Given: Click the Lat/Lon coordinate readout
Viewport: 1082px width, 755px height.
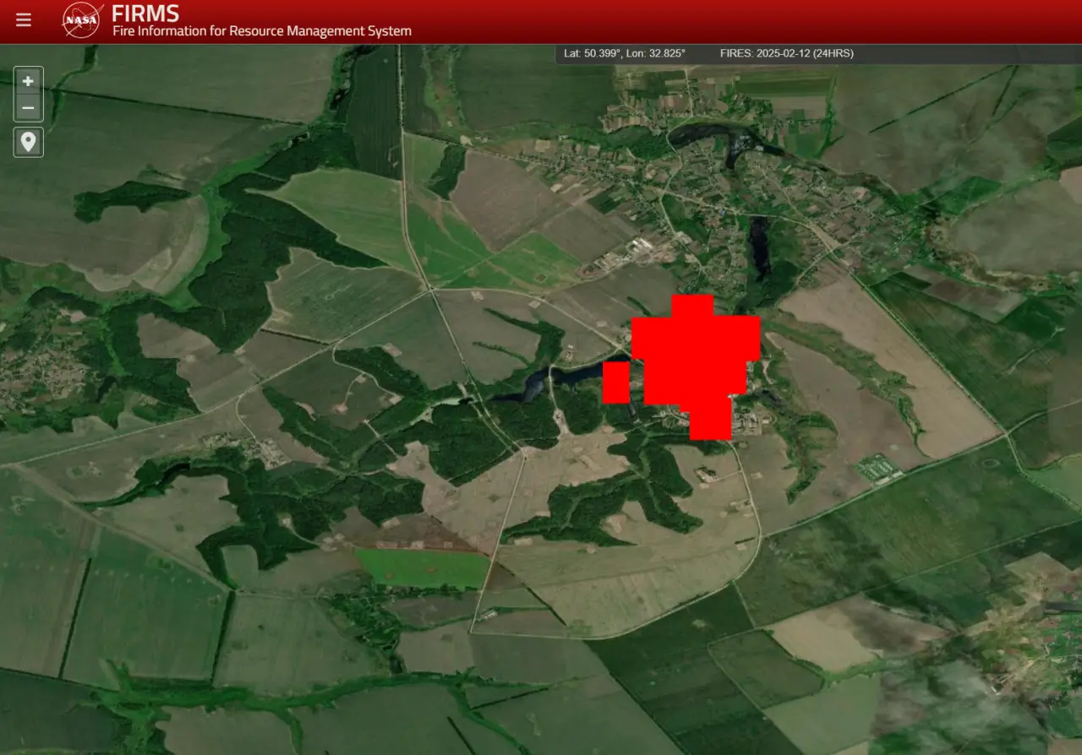Looking at the screenshot, I should point(625,53).
